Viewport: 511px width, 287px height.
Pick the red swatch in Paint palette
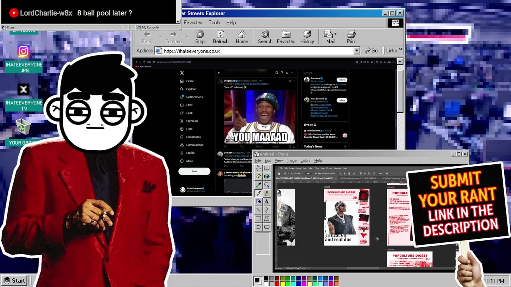click(277, 283)
